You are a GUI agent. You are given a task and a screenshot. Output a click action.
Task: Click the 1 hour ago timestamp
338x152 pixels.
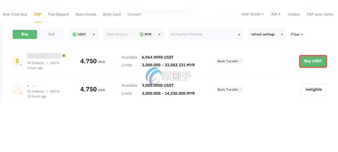coord(35,68)
